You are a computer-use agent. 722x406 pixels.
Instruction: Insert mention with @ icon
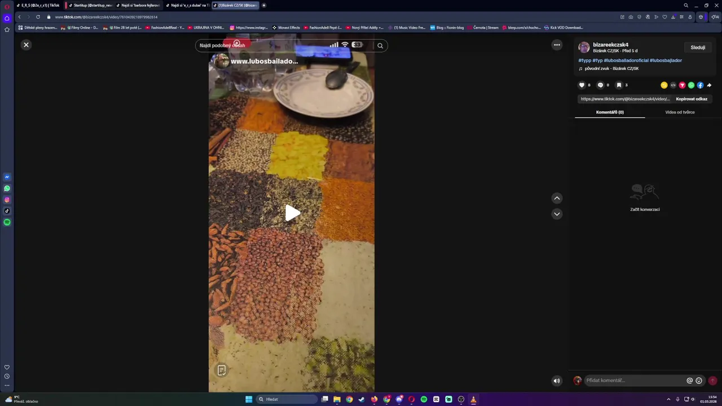coord(689,381)
